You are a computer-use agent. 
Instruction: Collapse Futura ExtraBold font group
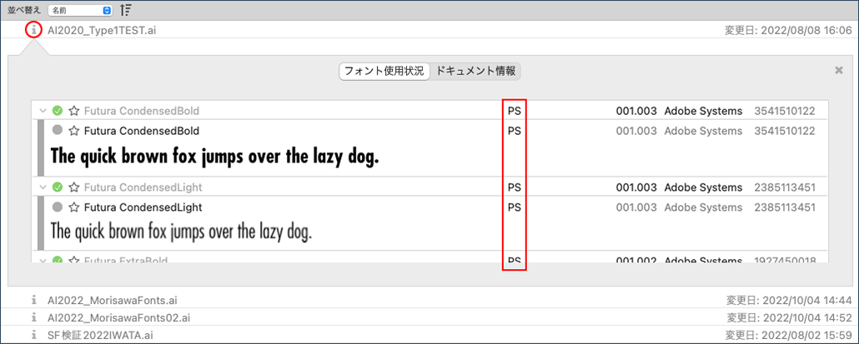pyautogui.click(x=43, y=260)
